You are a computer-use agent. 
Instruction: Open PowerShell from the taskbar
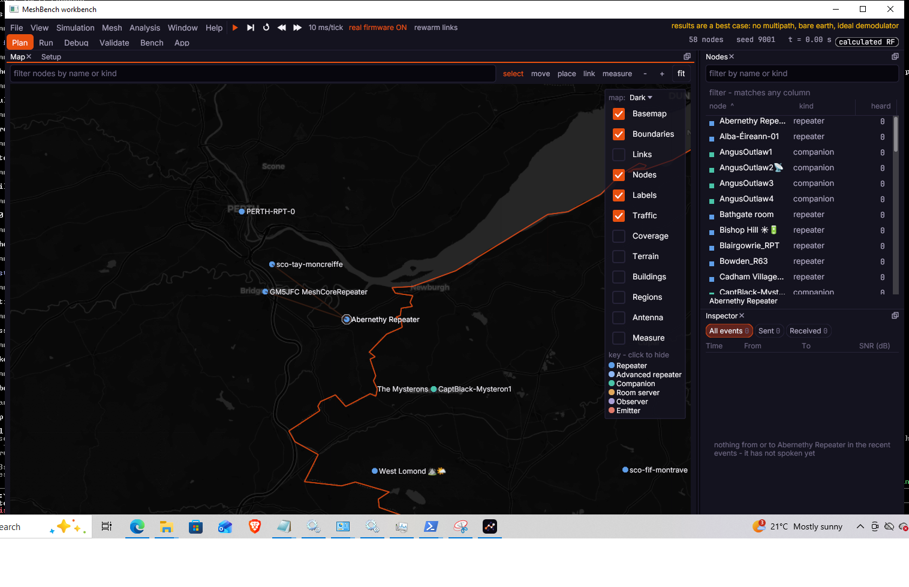(431, 526)
